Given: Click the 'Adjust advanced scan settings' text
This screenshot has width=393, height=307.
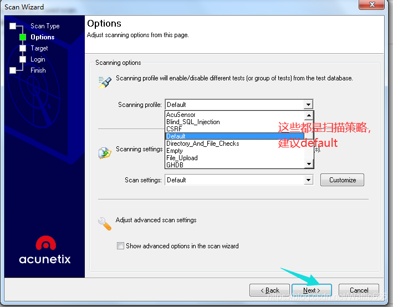Looking at the screenshot, I should point(156,220).
